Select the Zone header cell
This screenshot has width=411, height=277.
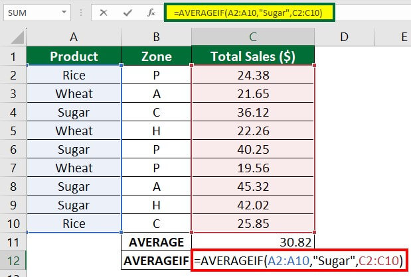(157, 56)
